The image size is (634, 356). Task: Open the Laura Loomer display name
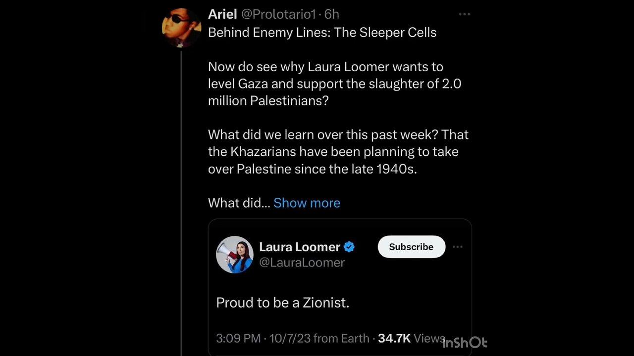(x=300, y=247)
